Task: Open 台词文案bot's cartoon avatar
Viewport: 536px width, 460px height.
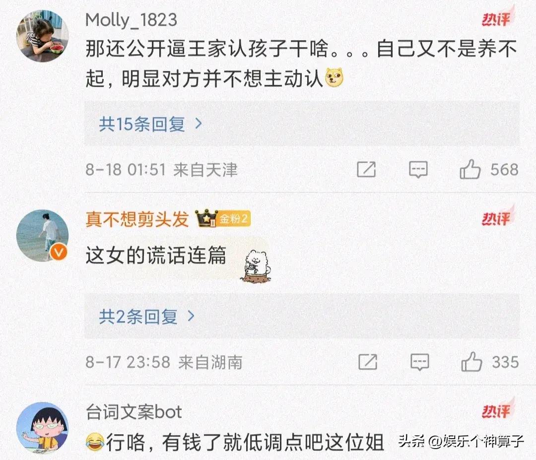Action: 42,428
